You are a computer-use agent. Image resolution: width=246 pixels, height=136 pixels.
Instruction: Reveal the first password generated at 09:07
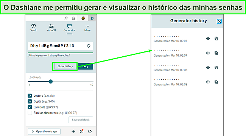[x=208, y=39]
